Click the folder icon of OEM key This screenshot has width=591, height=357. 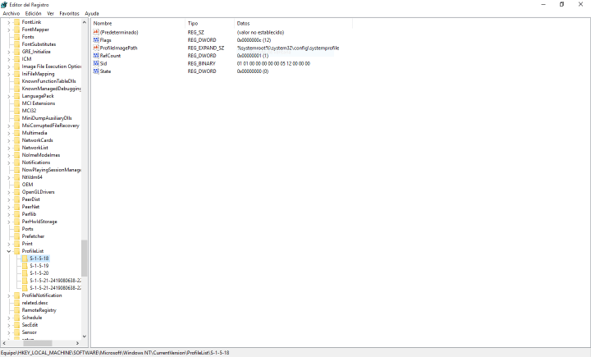click(x=16, y=185)
